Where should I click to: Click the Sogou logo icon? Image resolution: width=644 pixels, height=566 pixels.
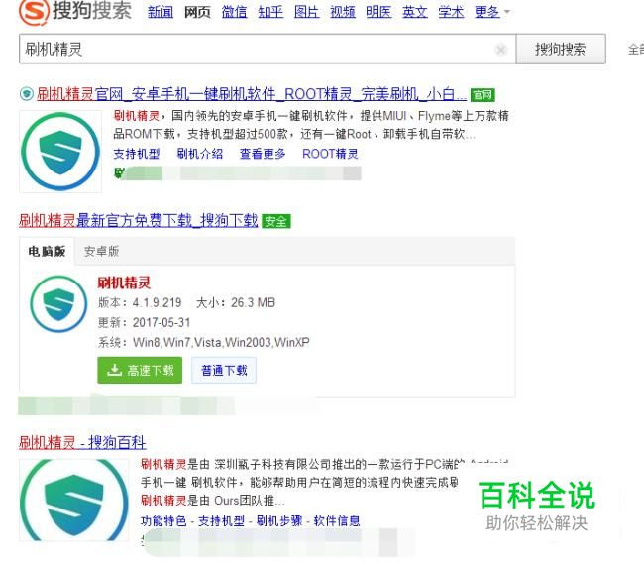[34, 11]
